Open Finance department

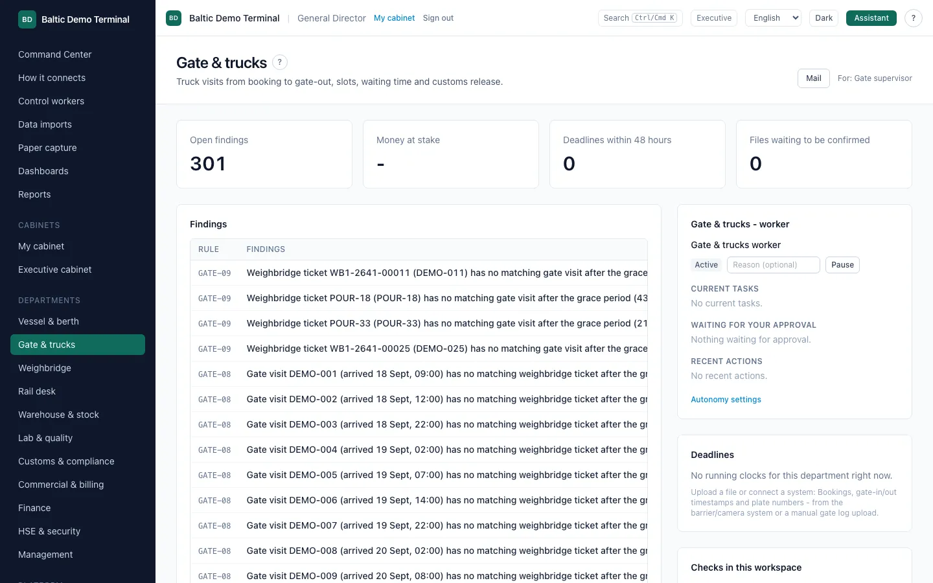point(78,508)
